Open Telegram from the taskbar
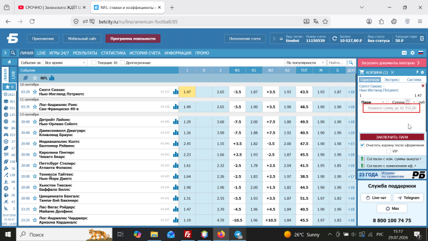 [x=238, y=234]
